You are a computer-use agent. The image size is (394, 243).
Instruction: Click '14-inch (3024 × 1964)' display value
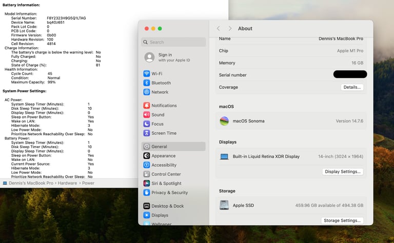pyautogui.click(x=341, y=156)
